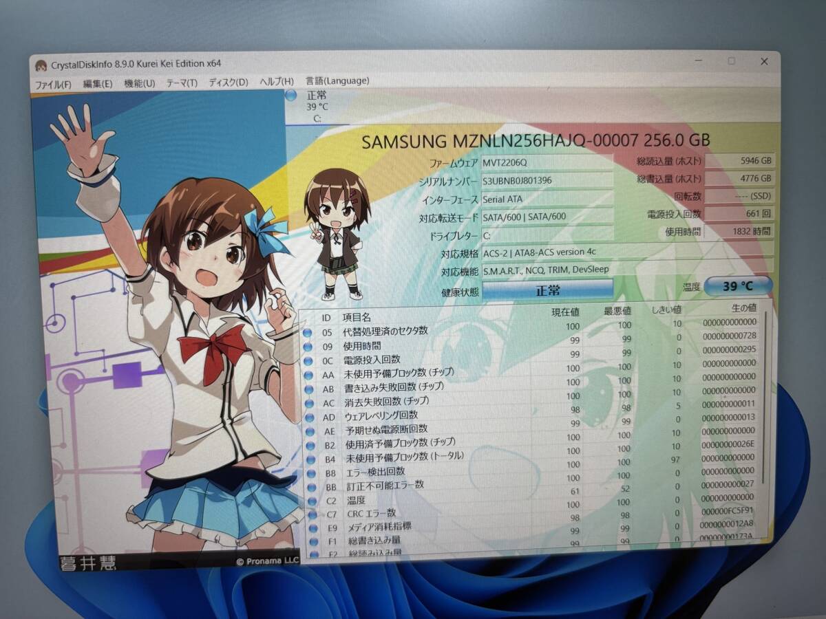The width and height of the screenshot is (826, 619).
Task: Click the status dot for AA 未使用予備ブロック数
Action: [x=308, y=375]
